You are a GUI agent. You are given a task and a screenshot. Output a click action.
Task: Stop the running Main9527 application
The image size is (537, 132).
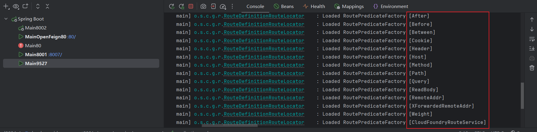[191, 6]
